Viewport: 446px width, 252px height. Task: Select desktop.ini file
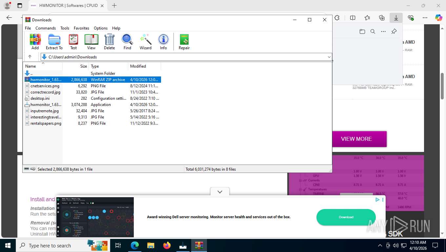(x=92, y=98)
